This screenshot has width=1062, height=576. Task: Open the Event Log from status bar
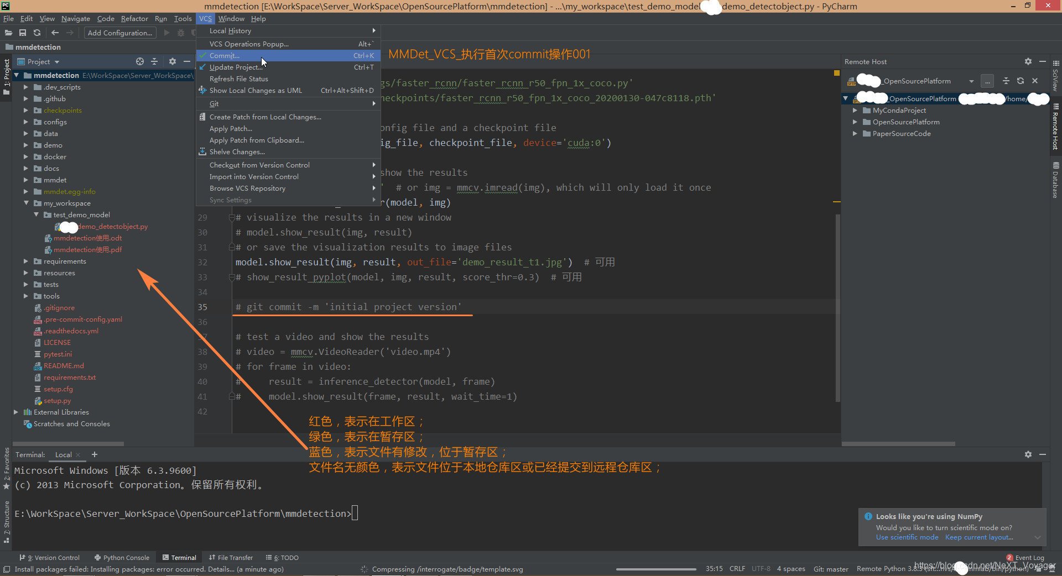(x=1025, y=558)
